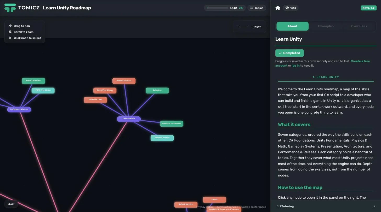This screenshot has width=381, height=212.
Task: Click the progress bar 1/42
Action: (x=217, y=8)
